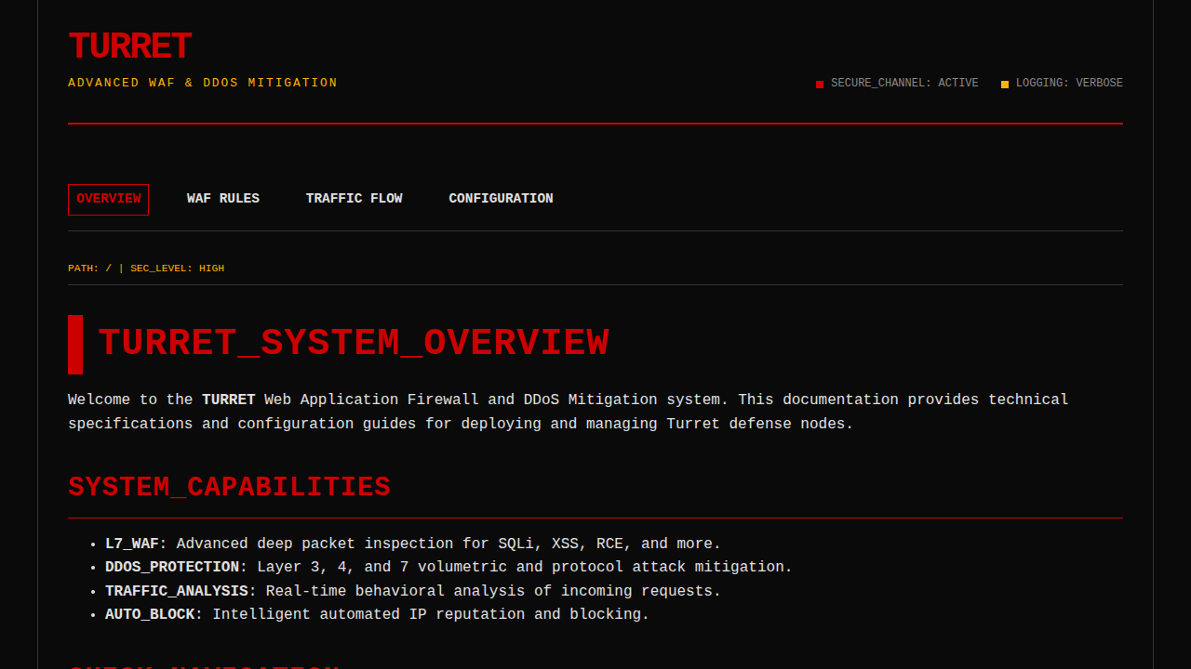Screen dimensions: 1191x669
Task: Click the SEC_LEVEL: HIGH label
Action: (x=177, y=269)
